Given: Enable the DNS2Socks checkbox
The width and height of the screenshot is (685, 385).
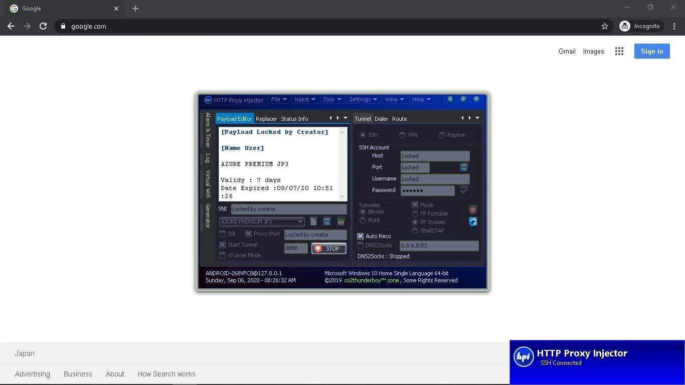Looking at the screenshot, I should 360,245.
